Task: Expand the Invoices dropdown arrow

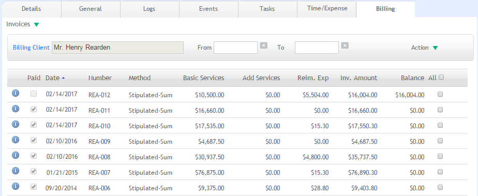Action: point(37,25)
